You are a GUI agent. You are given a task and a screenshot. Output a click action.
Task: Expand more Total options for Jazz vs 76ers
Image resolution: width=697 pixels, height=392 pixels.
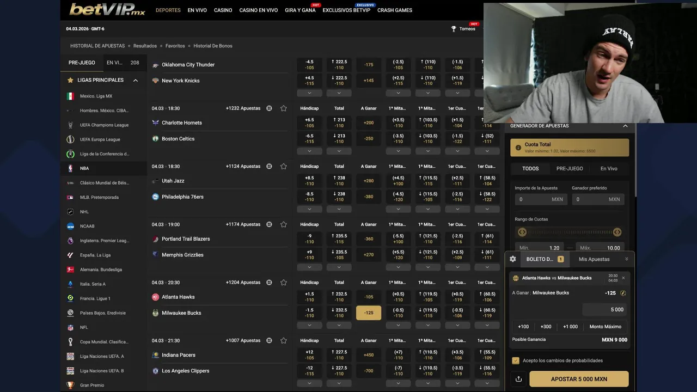click(x=339, y=209)
